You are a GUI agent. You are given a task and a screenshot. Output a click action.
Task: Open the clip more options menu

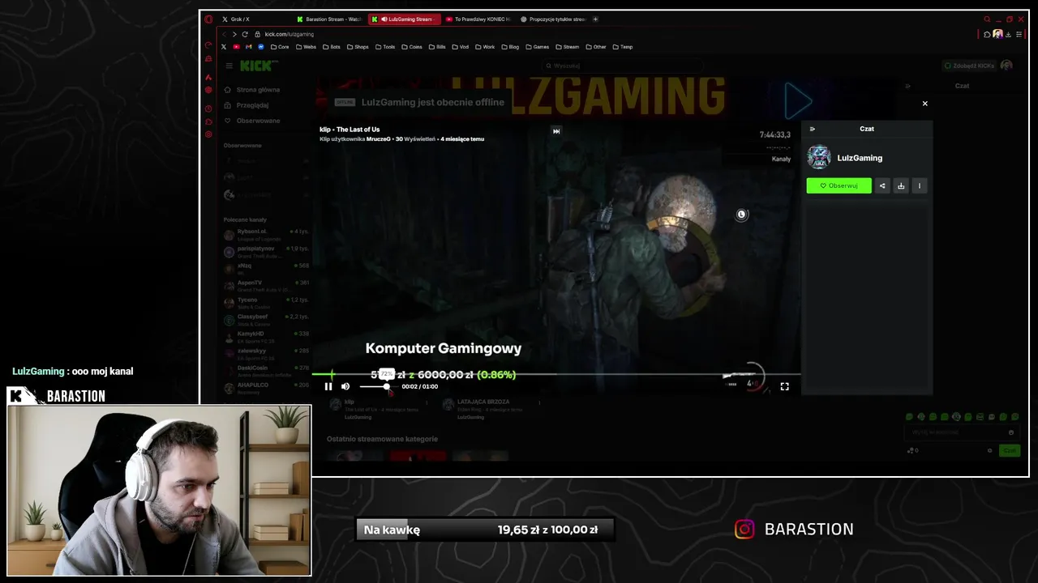[919, 185]
